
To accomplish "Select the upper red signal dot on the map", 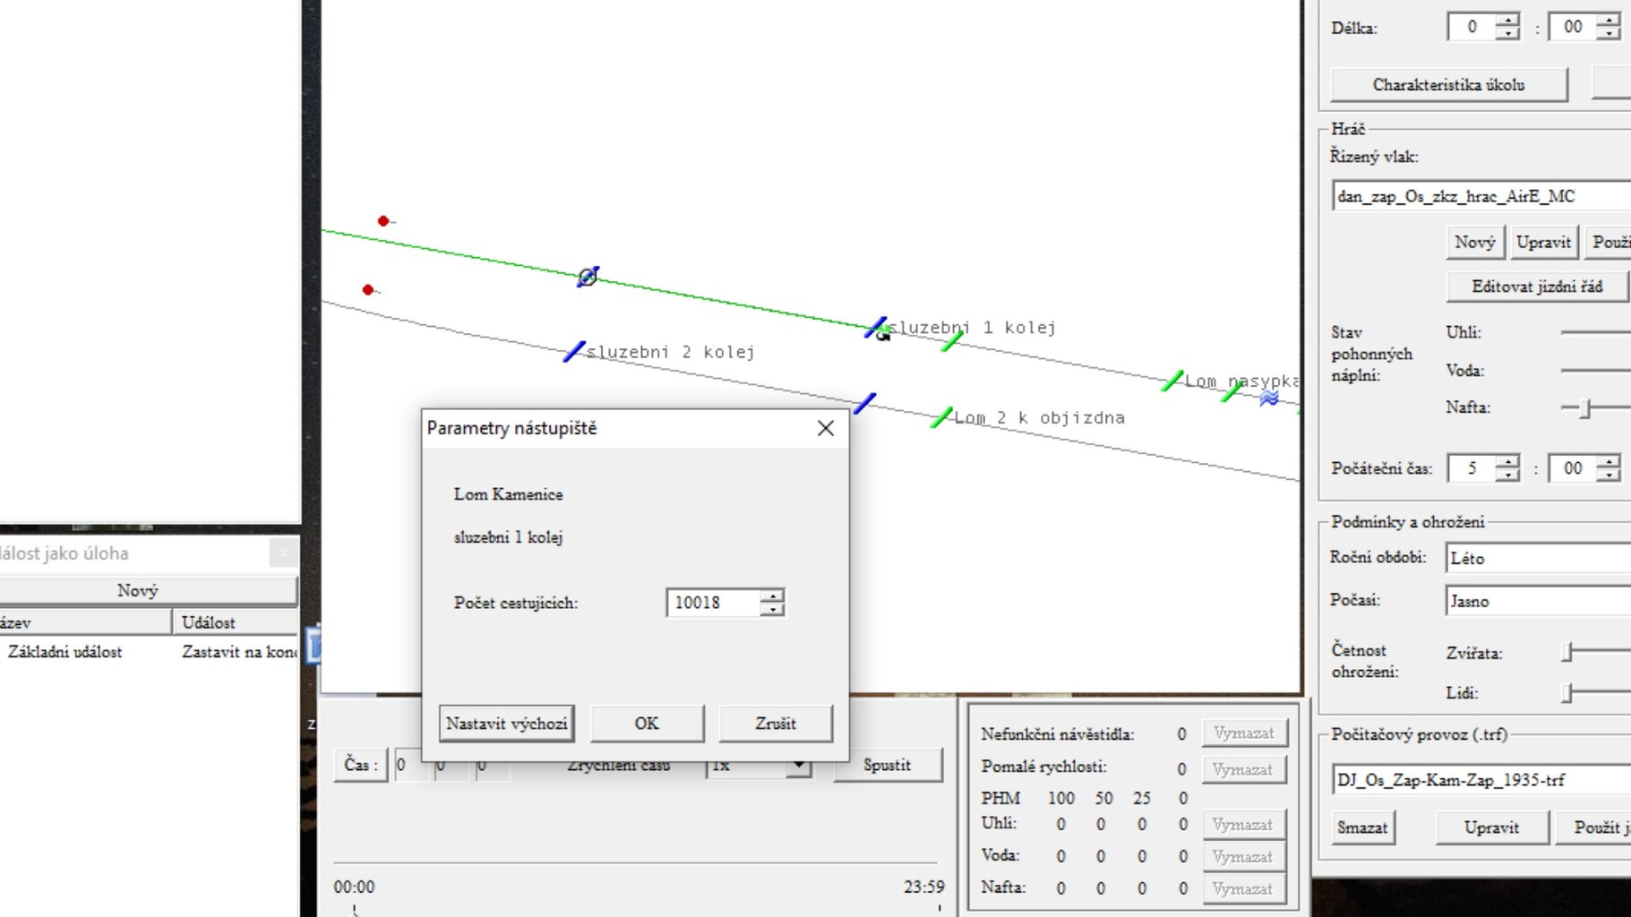I will coord(383,220).
